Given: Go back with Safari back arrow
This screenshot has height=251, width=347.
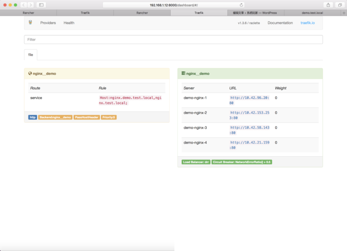Looking at the screenshot, I should click(23, 5).
